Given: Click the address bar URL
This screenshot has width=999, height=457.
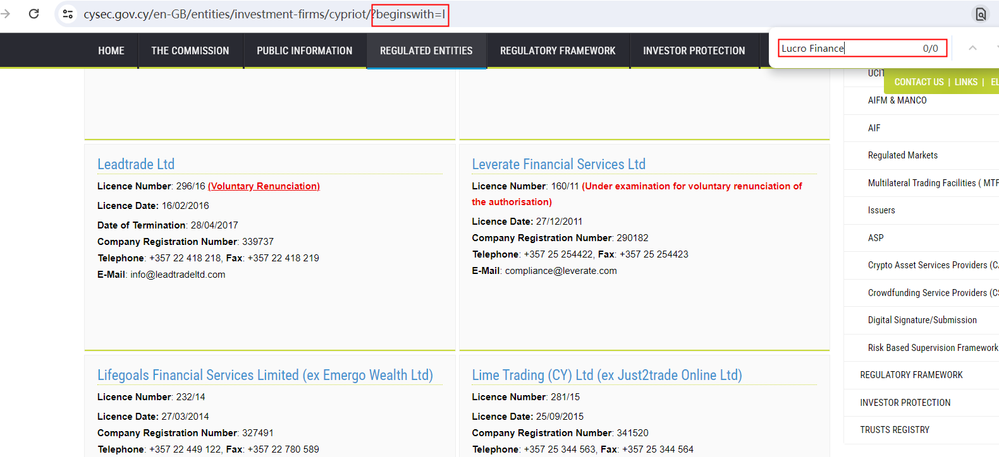Looking at the screenshot, I should point(264,14).
